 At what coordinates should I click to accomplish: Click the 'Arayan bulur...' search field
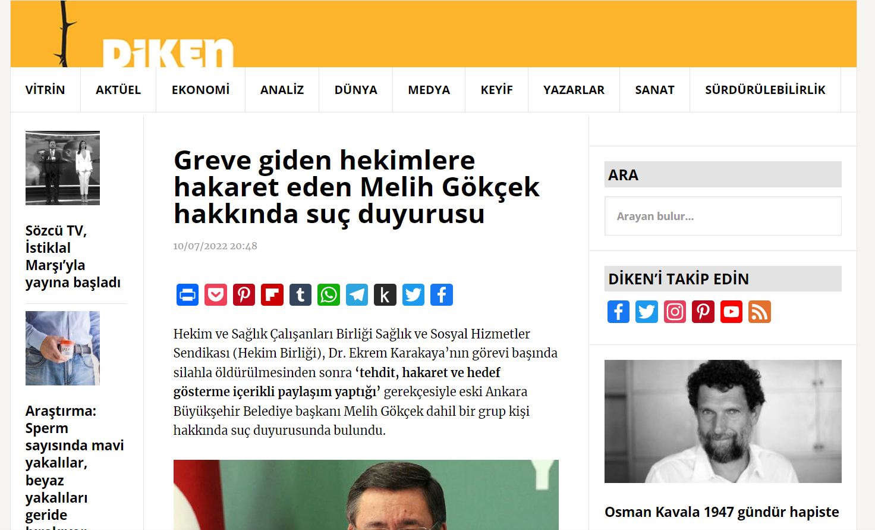coord(723,216)
